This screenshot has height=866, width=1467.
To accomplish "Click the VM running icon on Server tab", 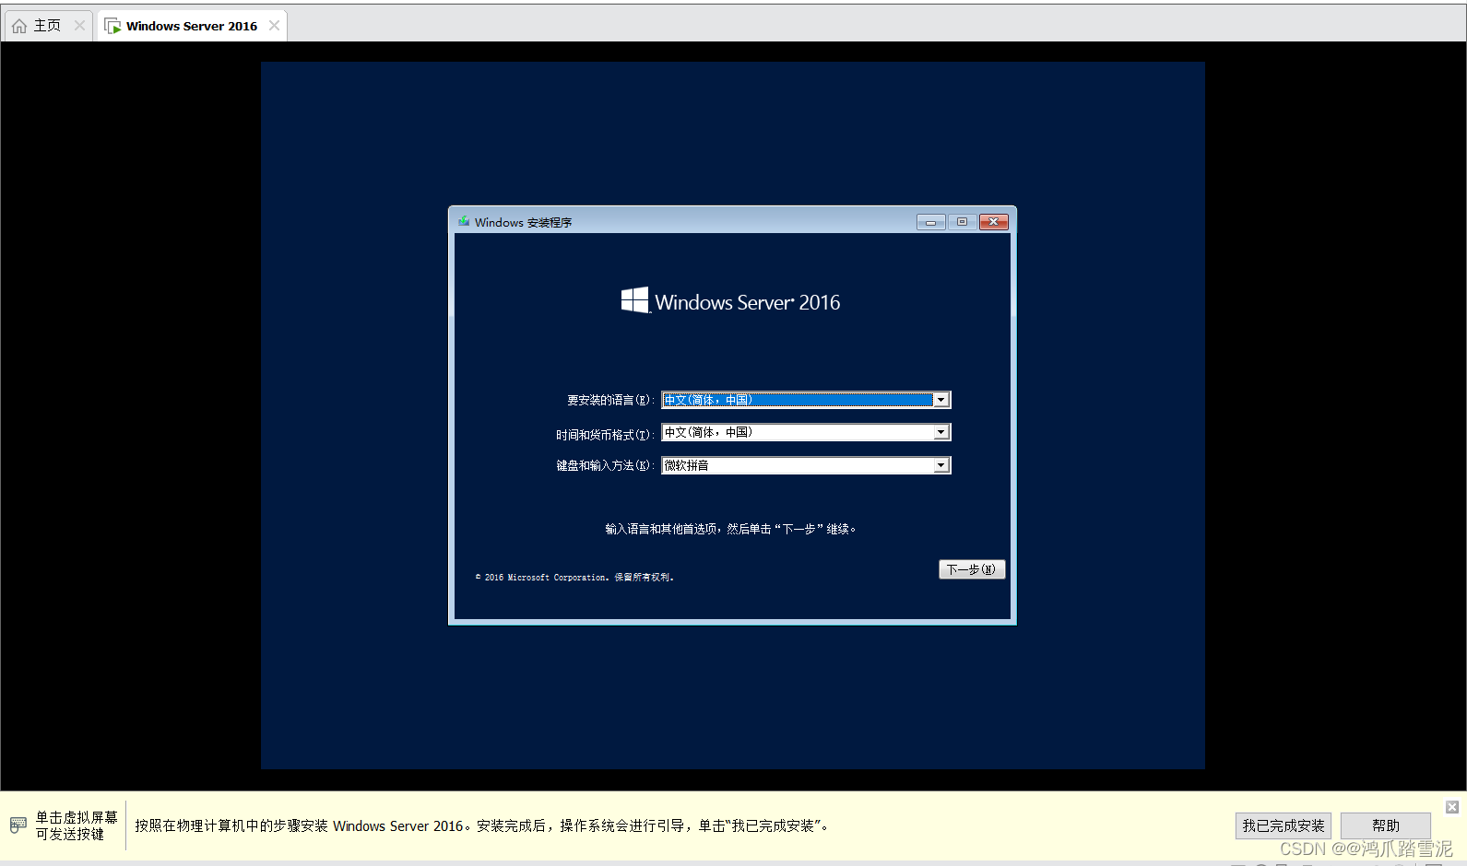I will 112,26.
